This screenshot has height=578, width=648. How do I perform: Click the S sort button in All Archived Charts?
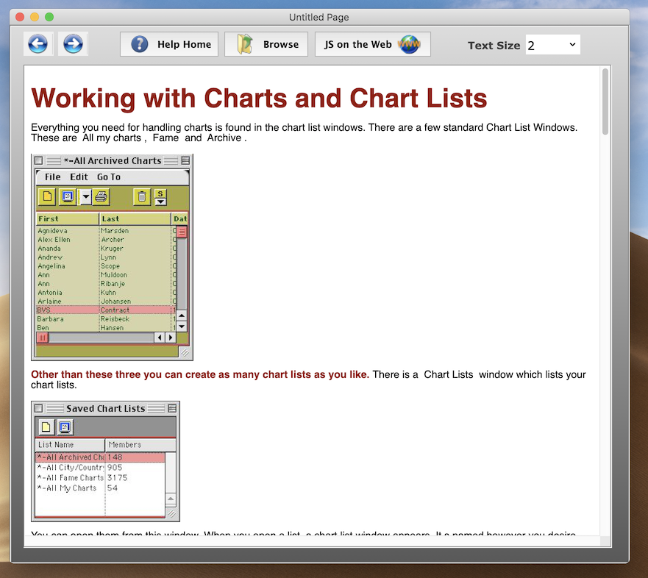pos(160,196)
